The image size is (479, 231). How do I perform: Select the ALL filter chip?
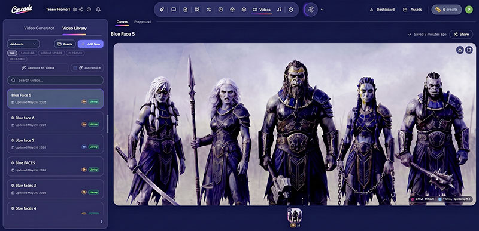click(x=12, y=53)
